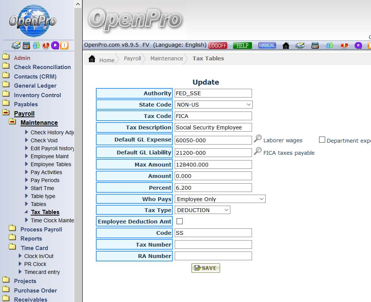The height and width of the screenshot is (302, 371).
Task: Toggle the Employee Deduction Amt checkbox
Action: click(180, 221)
